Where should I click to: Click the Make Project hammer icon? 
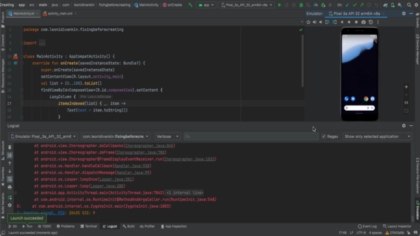click(x=190, y=5)
